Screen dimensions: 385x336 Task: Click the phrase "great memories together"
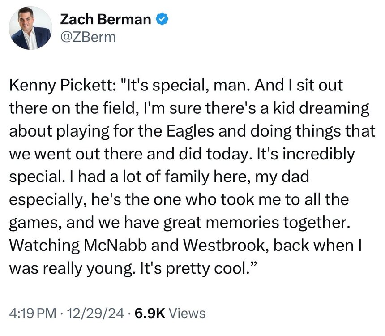point(256,223)
